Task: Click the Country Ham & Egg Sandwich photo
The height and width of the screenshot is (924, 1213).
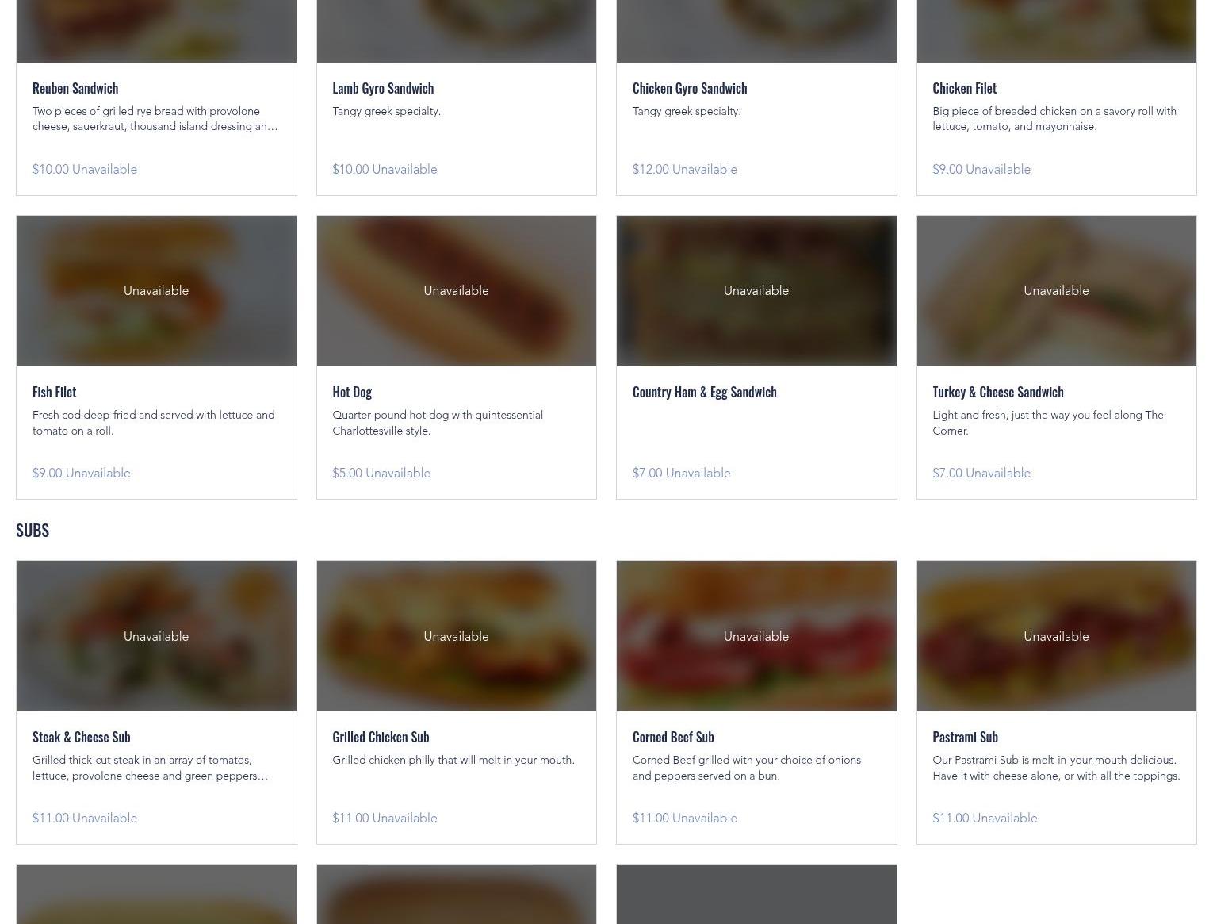Action: [756, 291]
